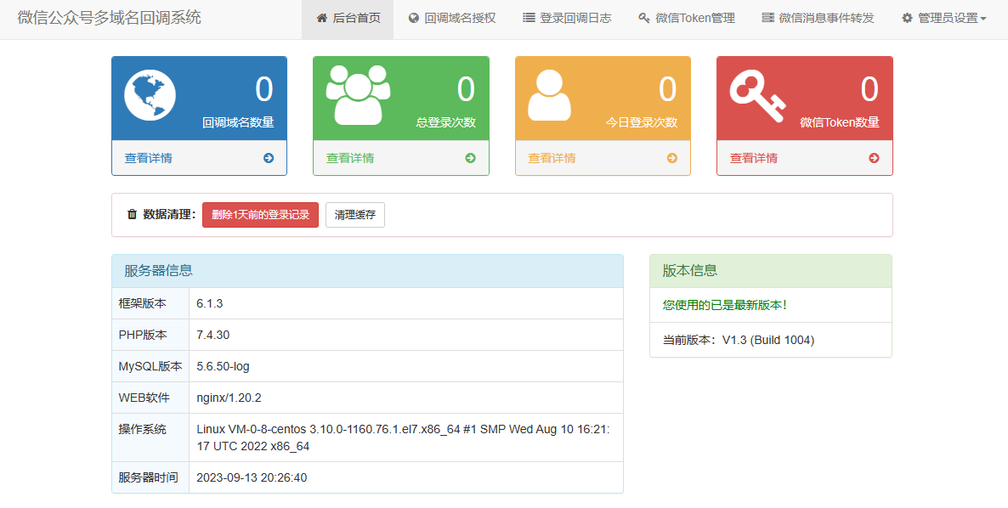Click the green arrow circle under 总登录次数

(470, 158)
